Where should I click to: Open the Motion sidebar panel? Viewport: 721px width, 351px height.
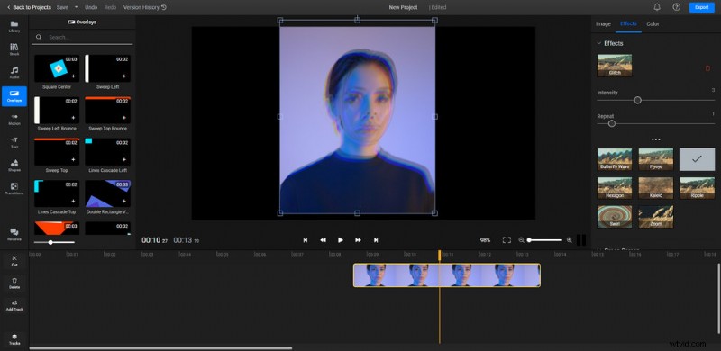click(14, 119)
